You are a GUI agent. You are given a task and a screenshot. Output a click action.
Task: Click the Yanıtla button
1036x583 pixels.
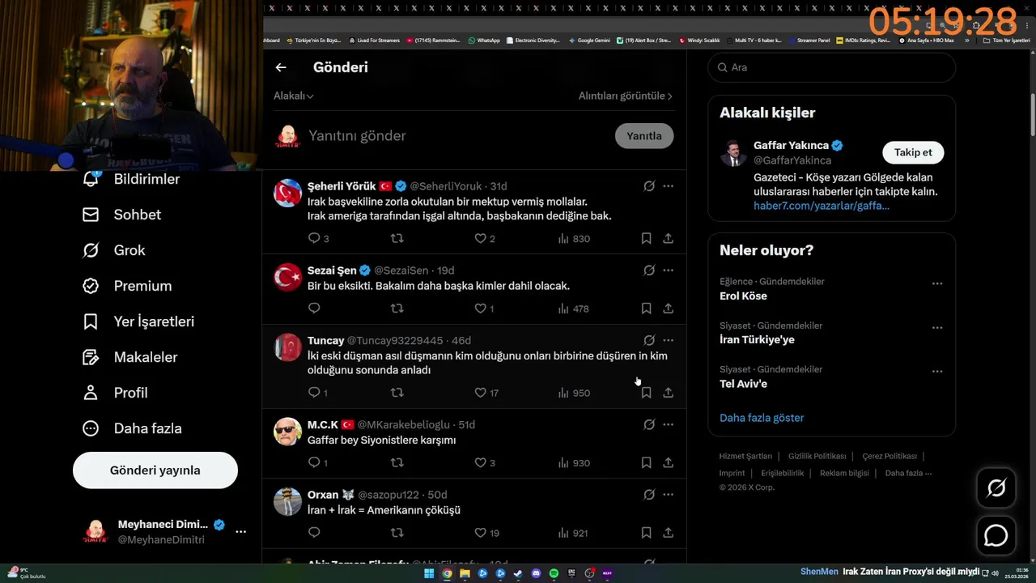click(x=644, y=136)
